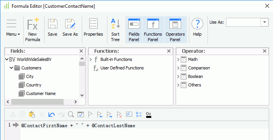Click Fields scroll down arrow
Viewport: 273px width, 140px height.
click(x=82, y=95)
